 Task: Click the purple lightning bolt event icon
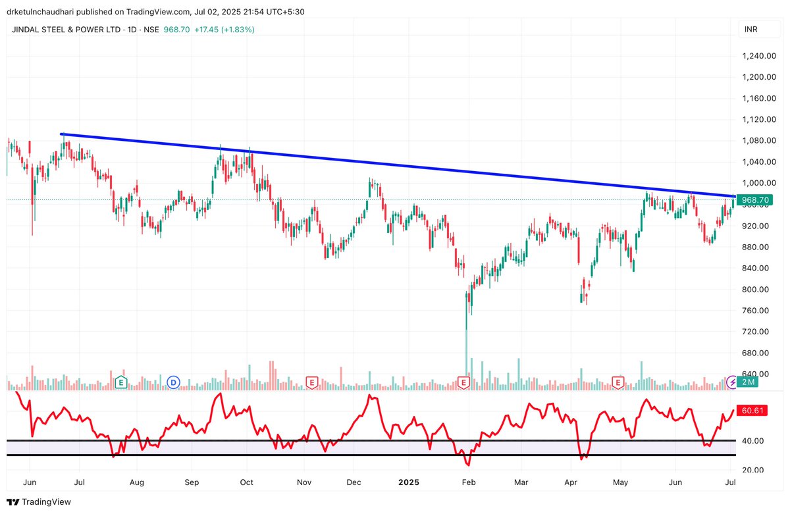coord(733,382)
